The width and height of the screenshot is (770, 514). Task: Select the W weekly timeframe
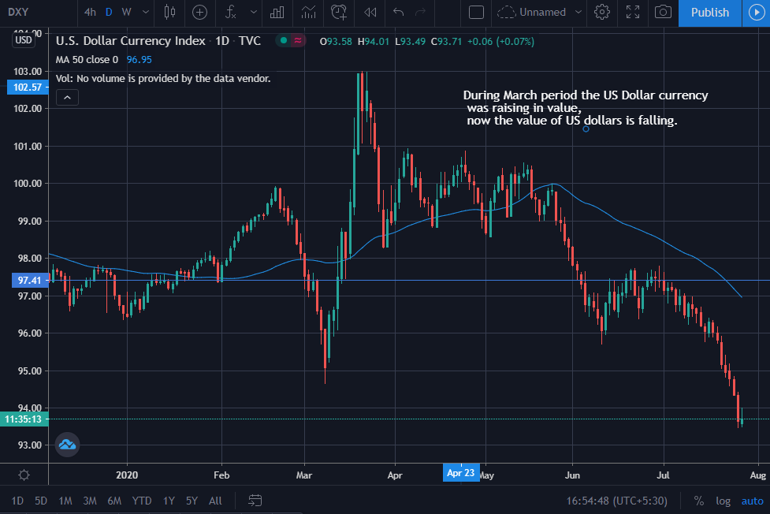click(x=127, y=13)
